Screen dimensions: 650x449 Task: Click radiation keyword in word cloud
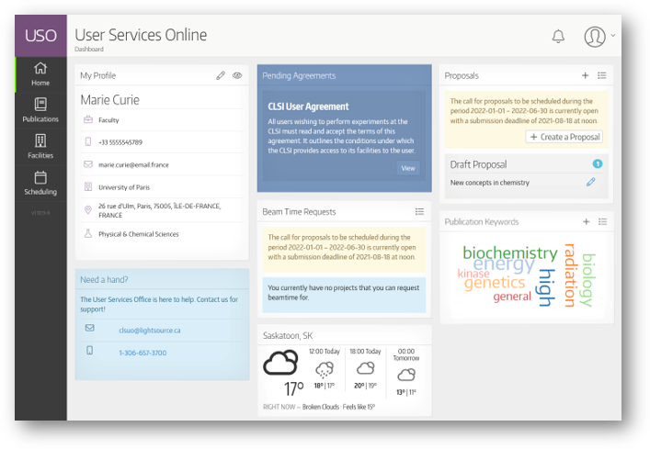[x=570, y=275]
